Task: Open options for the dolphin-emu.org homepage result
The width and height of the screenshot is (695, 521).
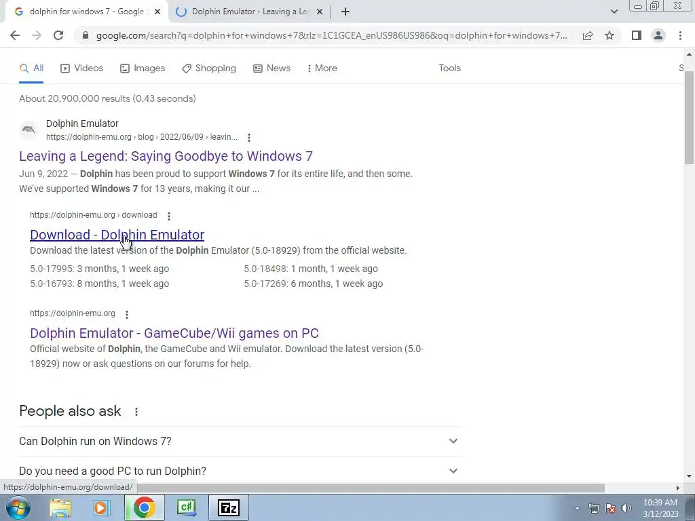Action: point(127,315)
